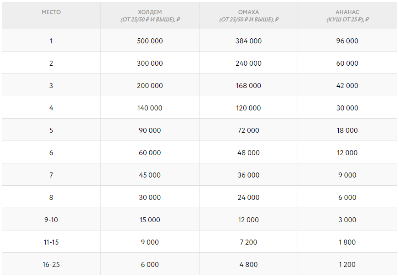
Task: Click the 200 000 Holdem cell
Action: coord(150,86)
